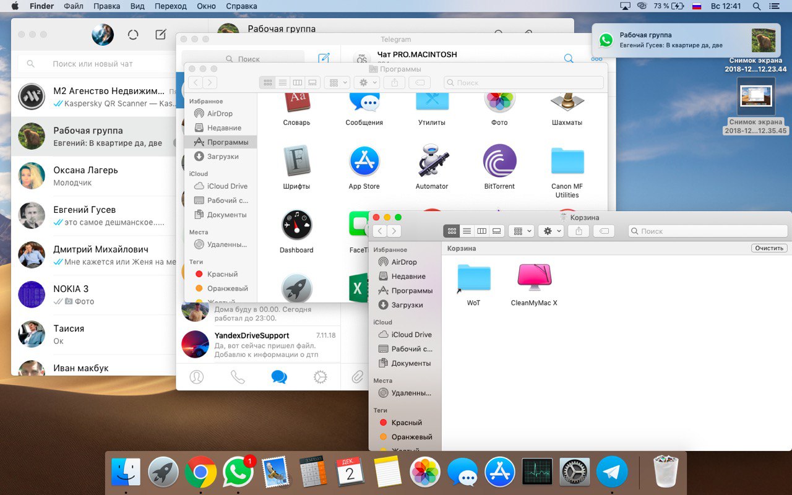Image resolution: width=792 pixels, height=495 pixels.
Task: Launch Automator from Programs window
Action: [431, 161]
